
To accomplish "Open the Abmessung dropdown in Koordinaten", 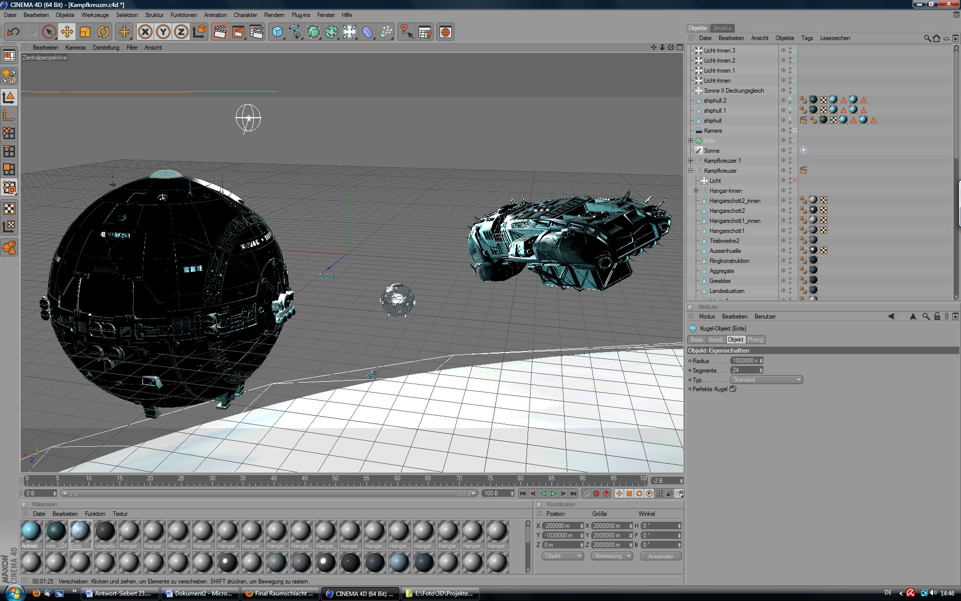I will point(612,556).
